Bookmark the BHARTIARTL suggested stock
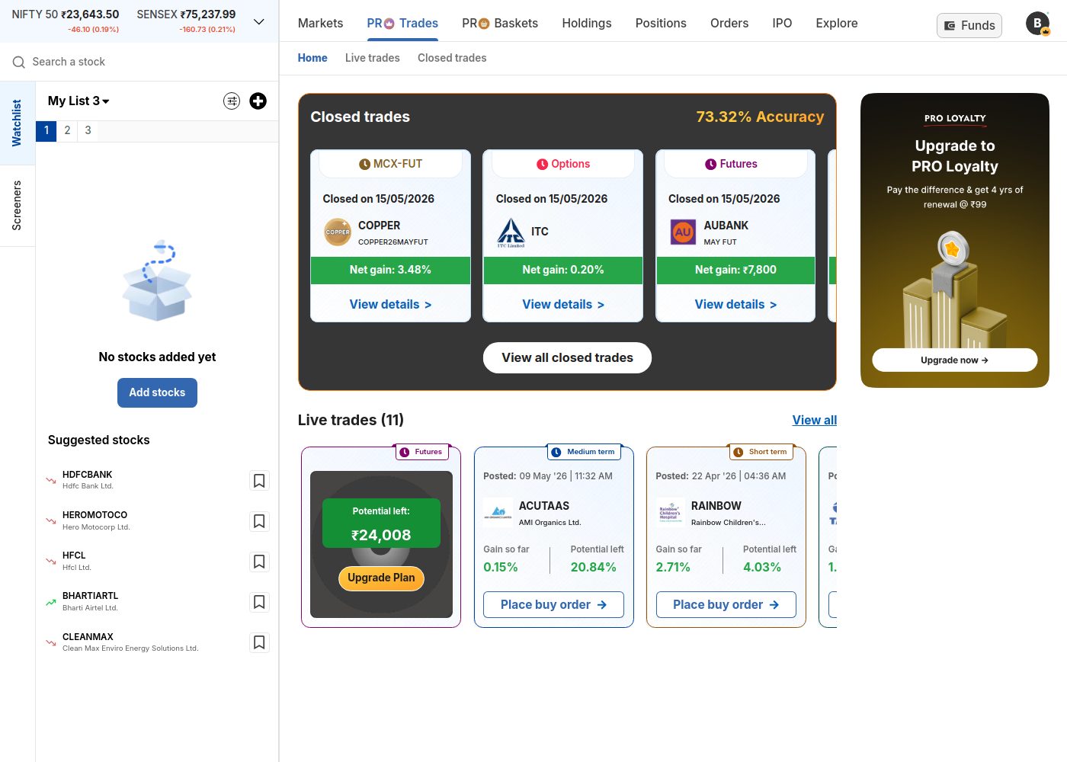The height and width of the screenshot is (762, 1067). (259, 602)
